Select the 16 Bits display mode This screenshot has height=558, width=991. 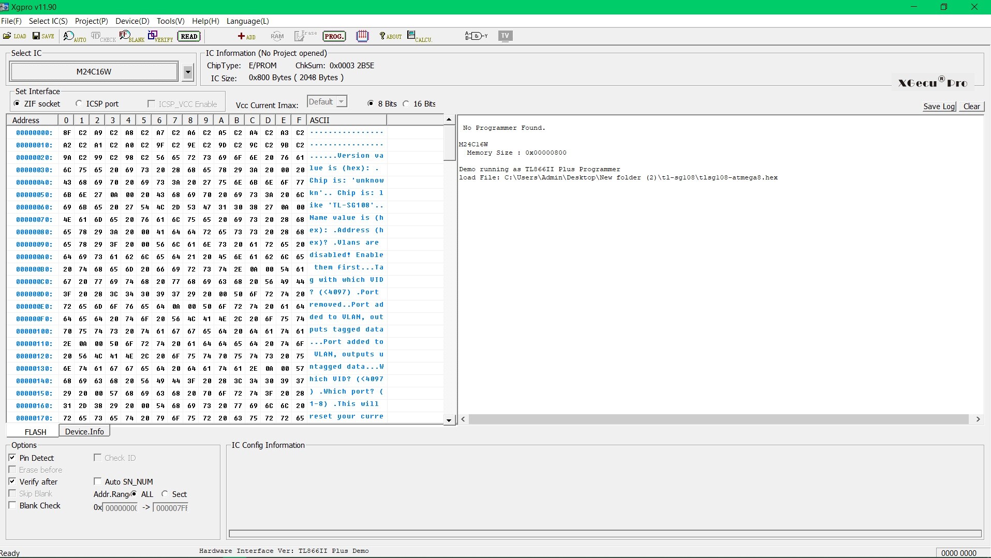[x=420, y=104]
